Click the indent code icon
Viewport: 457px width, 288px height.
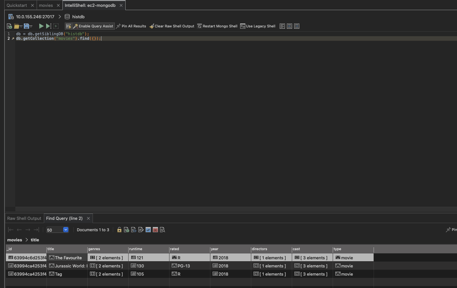click(290, 26)
